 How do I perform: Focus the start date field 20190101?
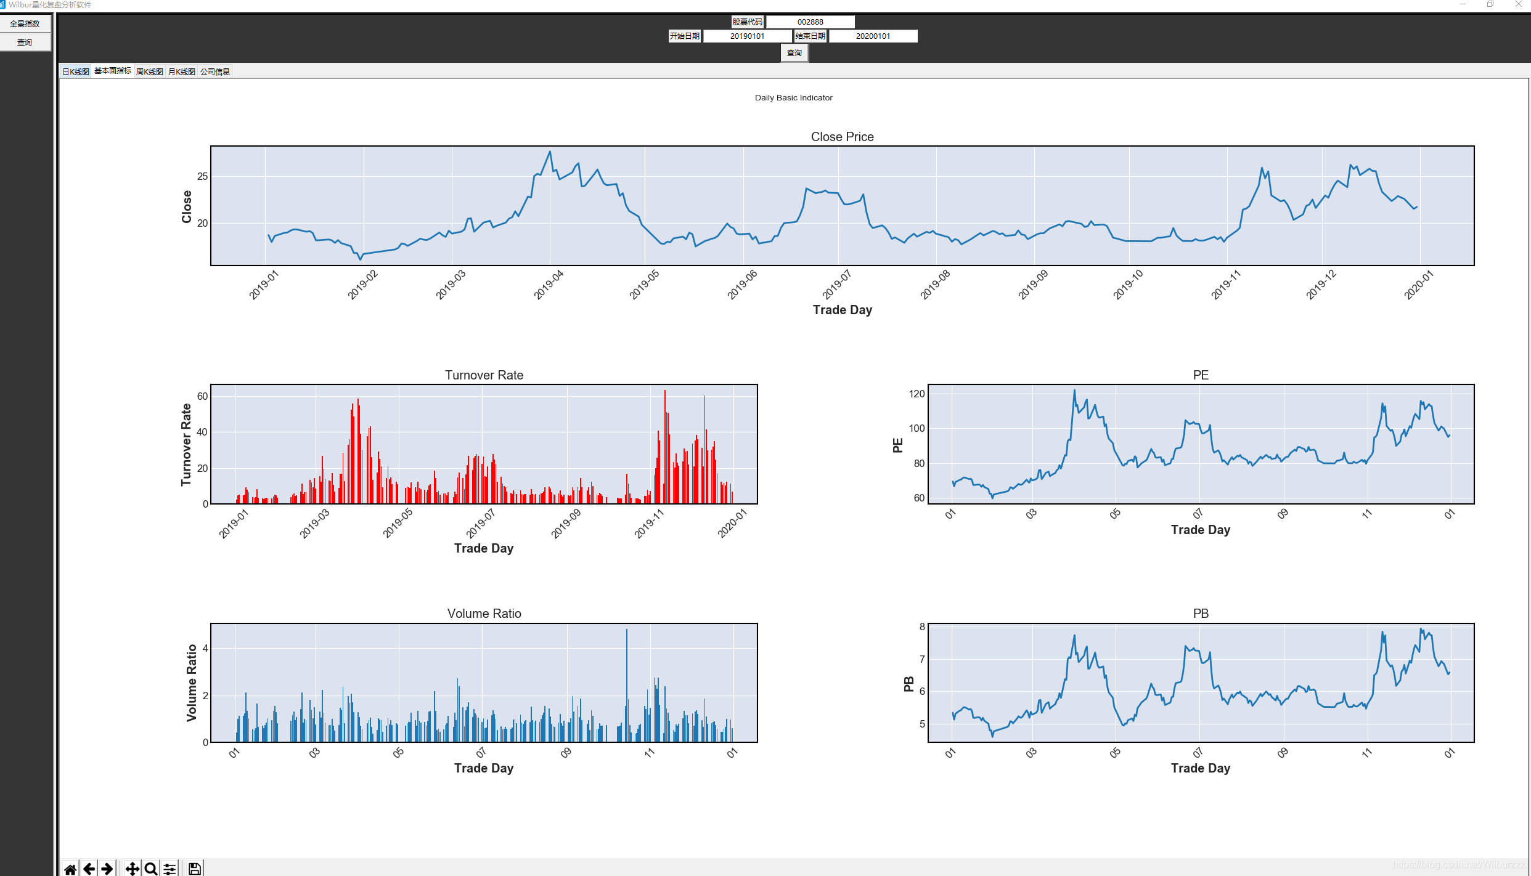[x=747, y=36]
